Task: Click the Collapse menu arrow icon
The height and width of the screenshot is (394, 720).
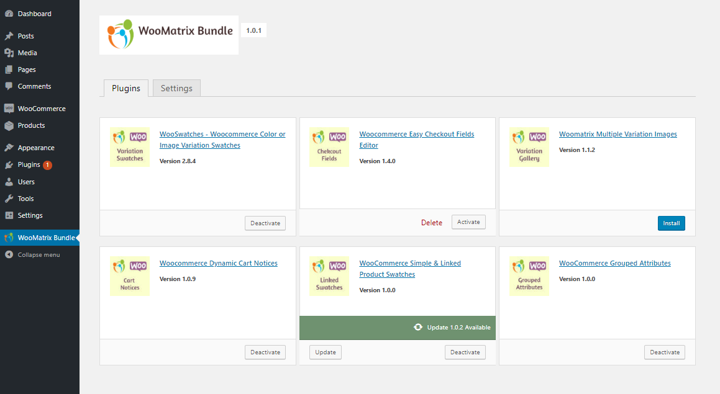Action: 9,254
